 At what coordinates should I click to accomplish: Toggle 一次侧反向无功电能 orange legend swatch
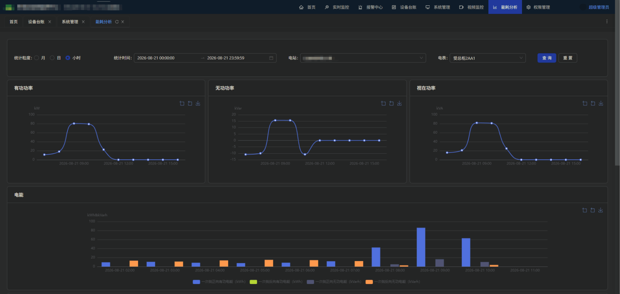pos(369,282)
